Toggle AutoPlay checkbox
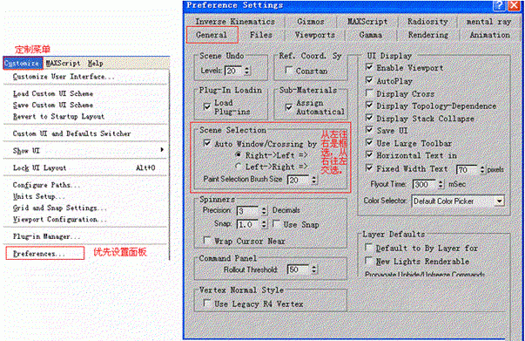This screenshot has width=525, height=341. pos(369,80)
